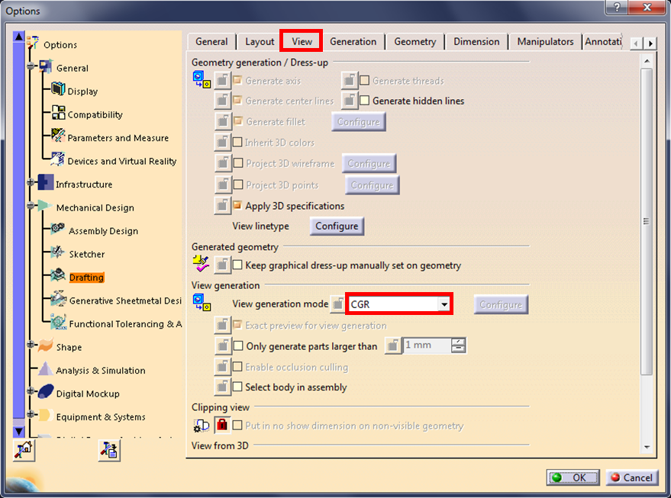Open the View generation mode CGR dropdown
This screenshot has height=498, width=671.
coord(445,304)
